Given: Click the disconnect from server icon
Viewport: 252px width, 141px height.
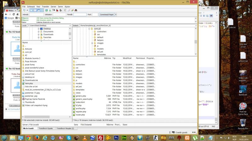Looking at the screenshot, I should click(x=57, y=10).
